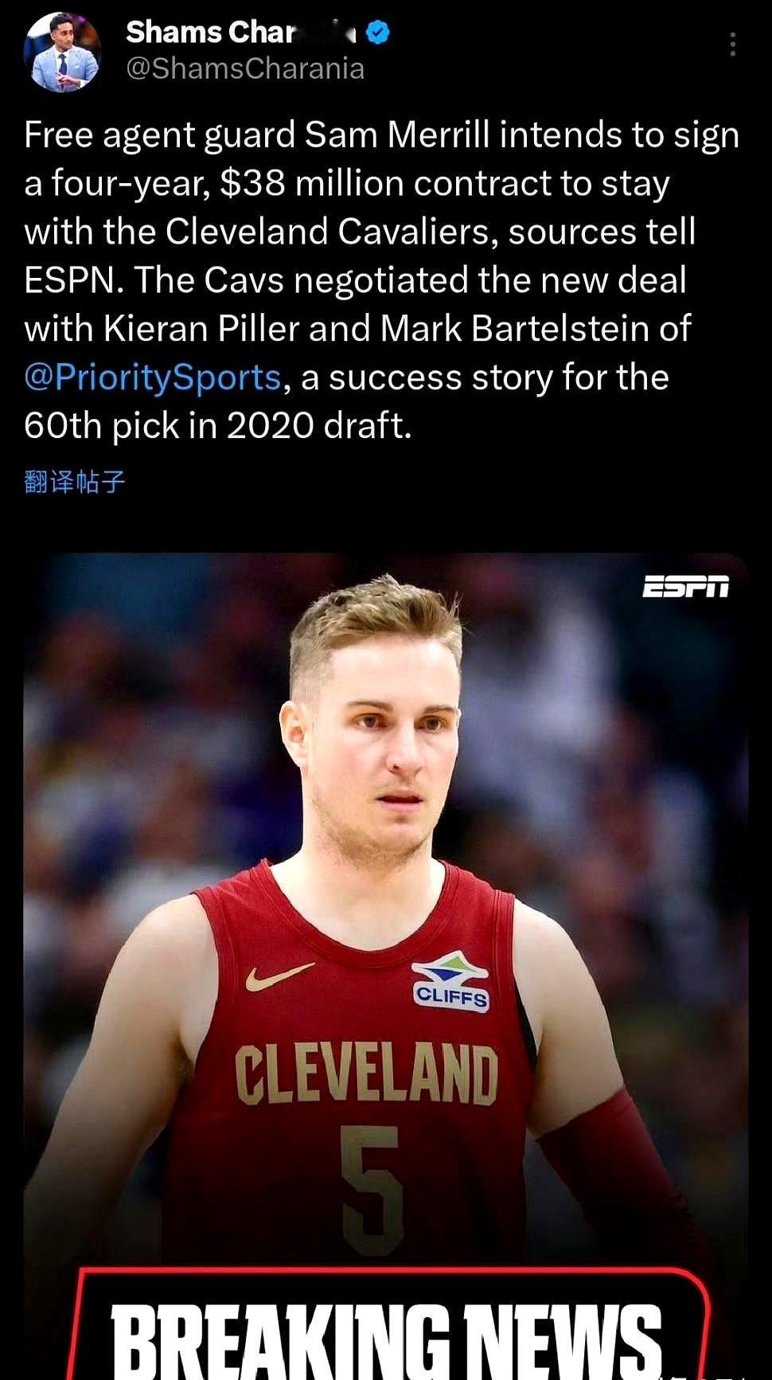Tap the ESPN logo on the photo

point(685,586)
